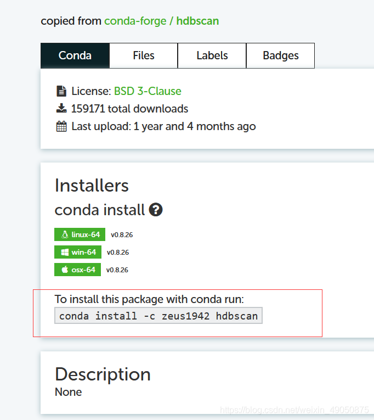Click the Windows logo icon
Viewport: 374px width, 420px height.
click(x=65, y=252)
